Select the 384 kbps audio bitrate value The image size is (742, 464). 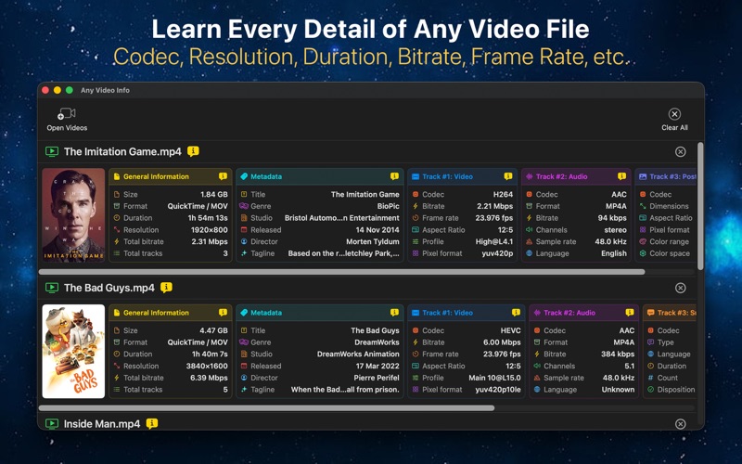618,354
